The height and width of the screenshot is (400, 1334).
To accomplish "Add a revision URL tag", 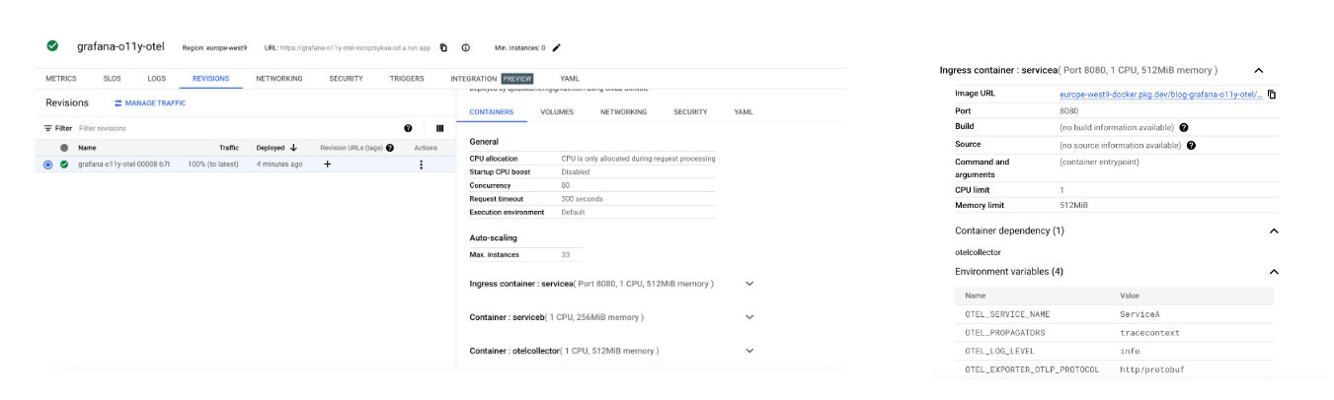I will (328, 165).
